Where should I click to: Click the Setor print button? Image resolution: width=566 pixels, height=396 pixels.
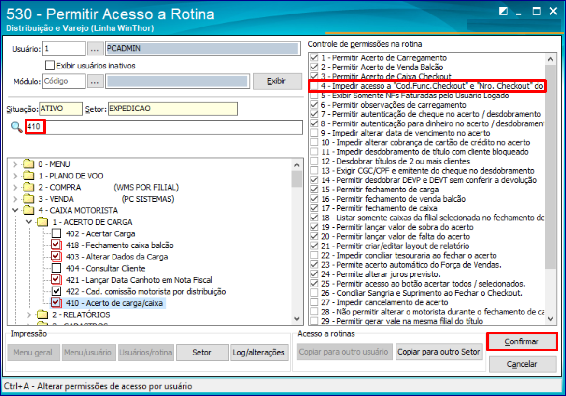point(202,353)
